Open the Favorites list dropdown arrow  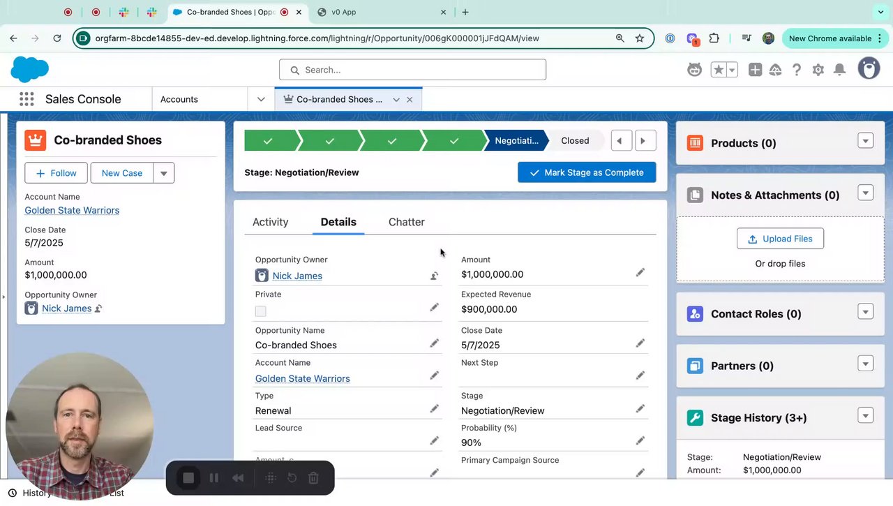(732, 70)
